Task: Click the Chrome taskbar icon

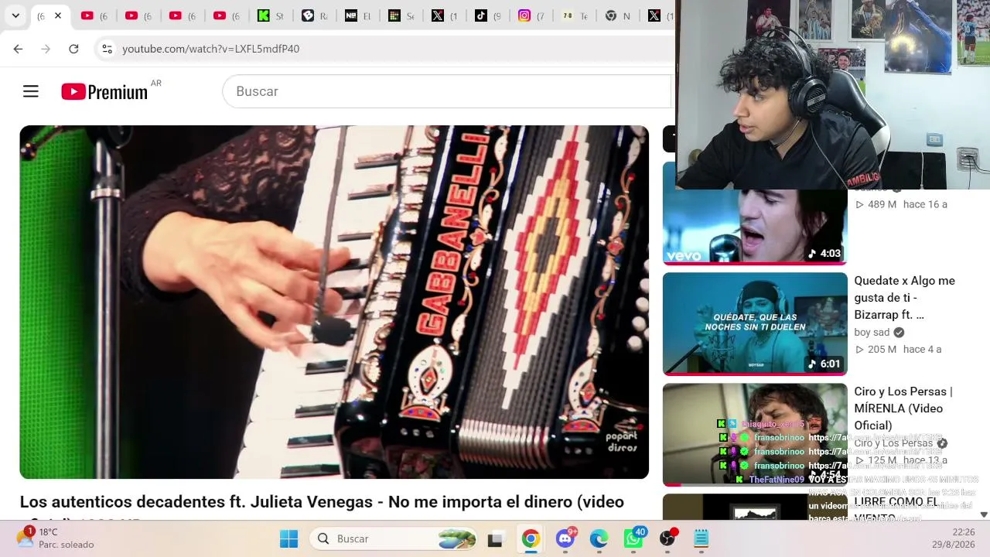Action: (x=531, y=538)
